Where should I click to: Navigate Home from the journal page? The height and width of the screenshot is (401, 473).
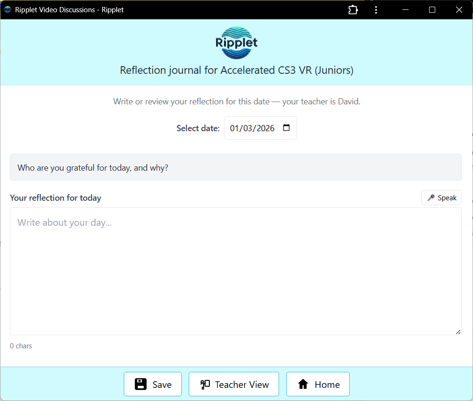(x=318, y=384)
